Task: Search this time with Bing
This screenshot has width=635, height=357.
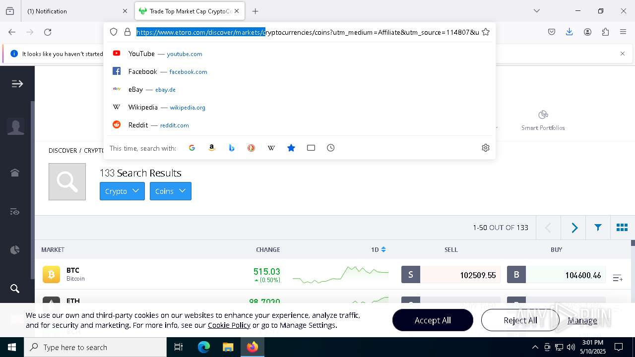Action: [x=232, y=148]
